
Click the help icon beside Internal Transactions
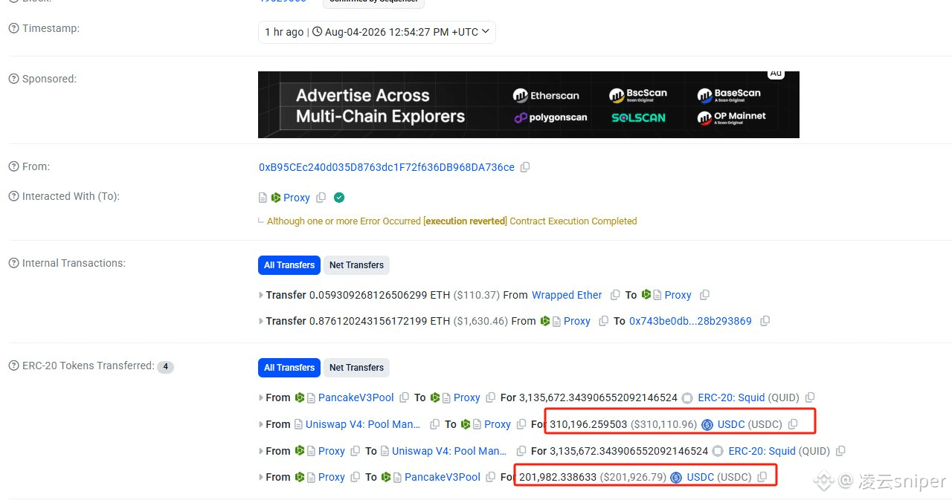point(13,263)
